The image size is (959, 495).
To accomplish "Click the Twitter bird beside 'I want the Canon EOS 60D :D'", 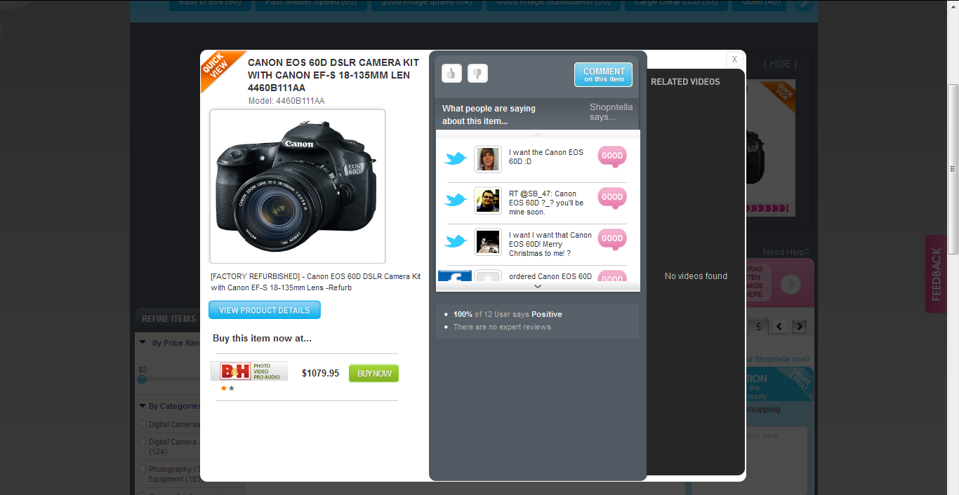I will [456, 159].
